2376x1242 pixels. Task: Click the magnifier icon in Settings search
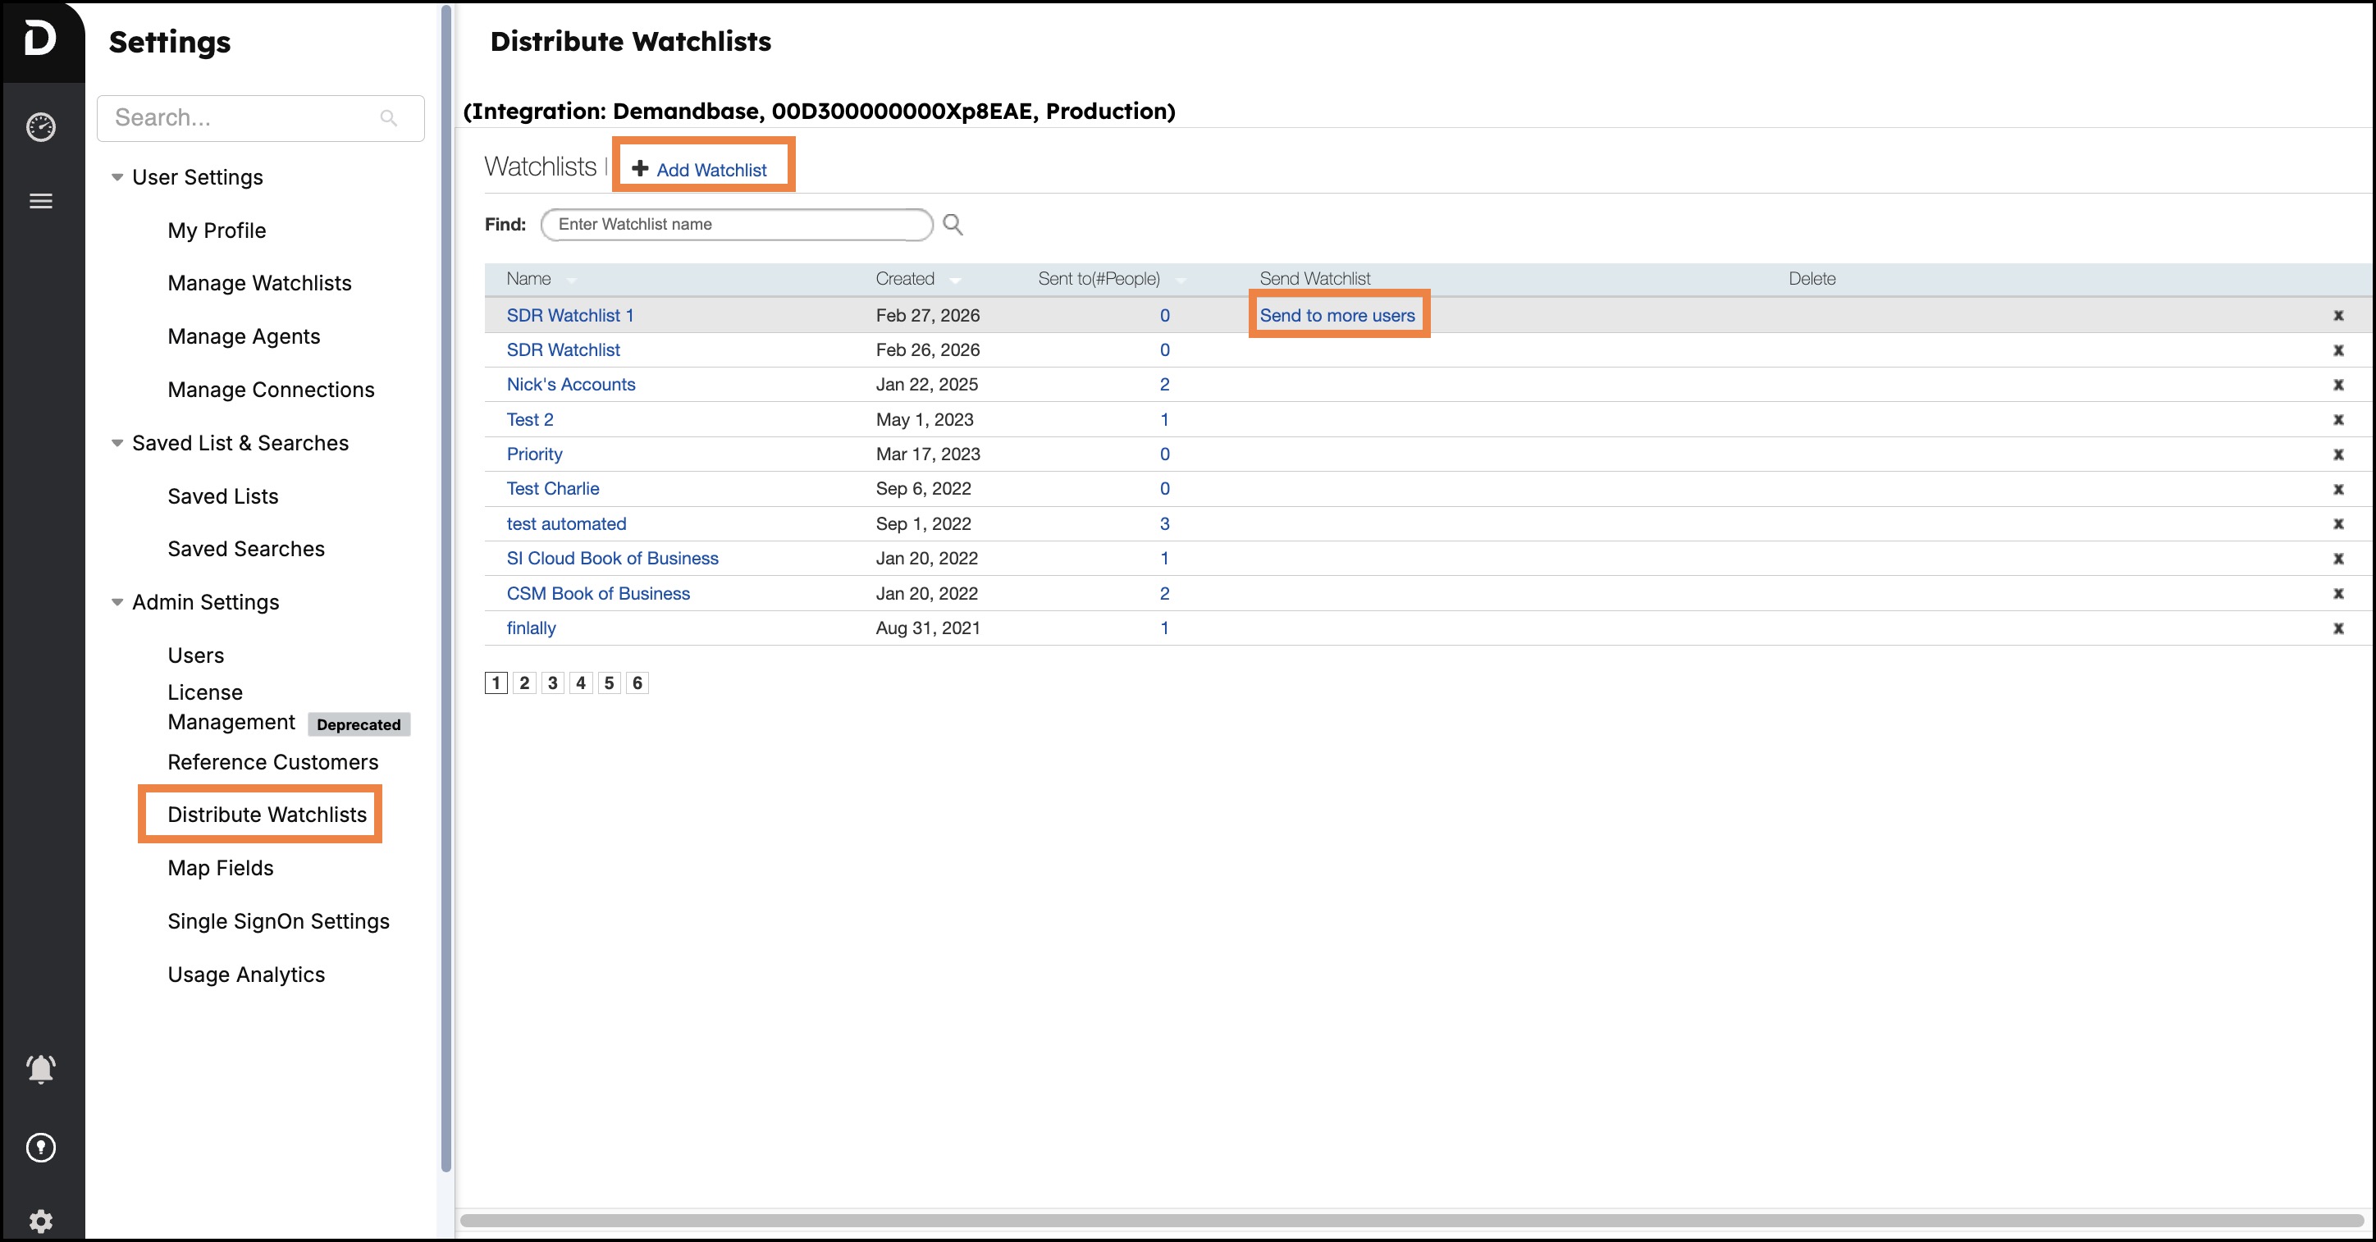388,118
